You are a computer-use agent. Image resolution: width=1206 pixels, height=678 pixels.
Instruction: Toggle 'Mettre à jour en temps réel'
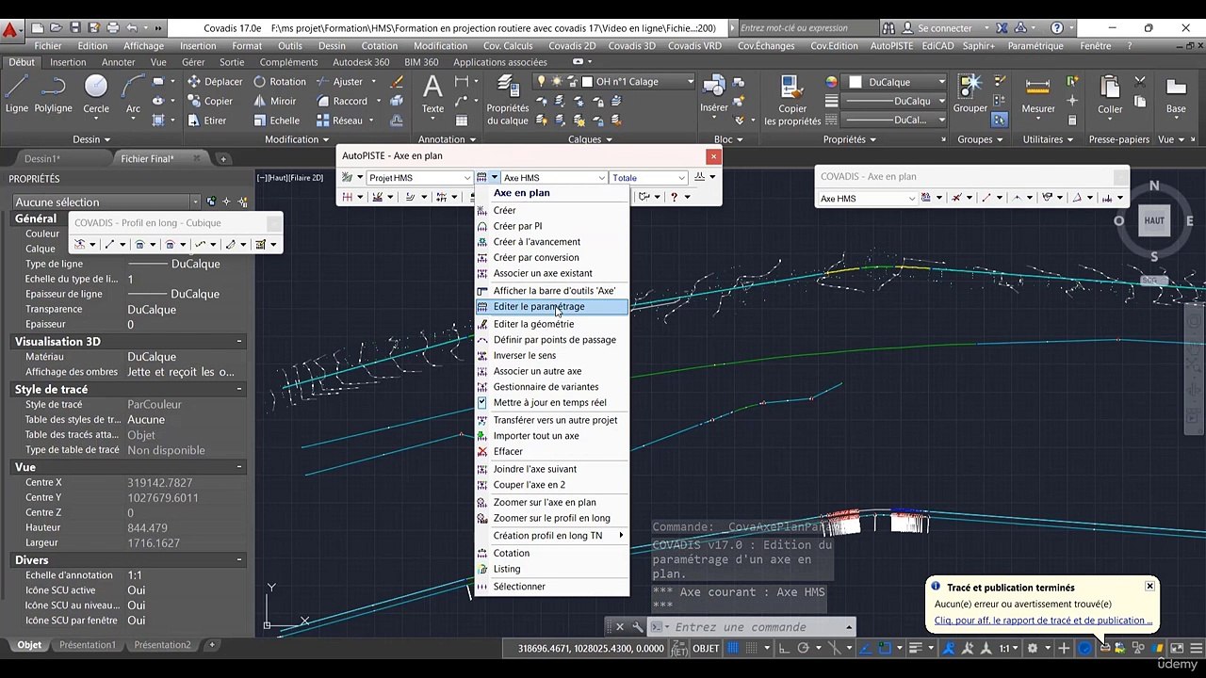tap(549, 403)
